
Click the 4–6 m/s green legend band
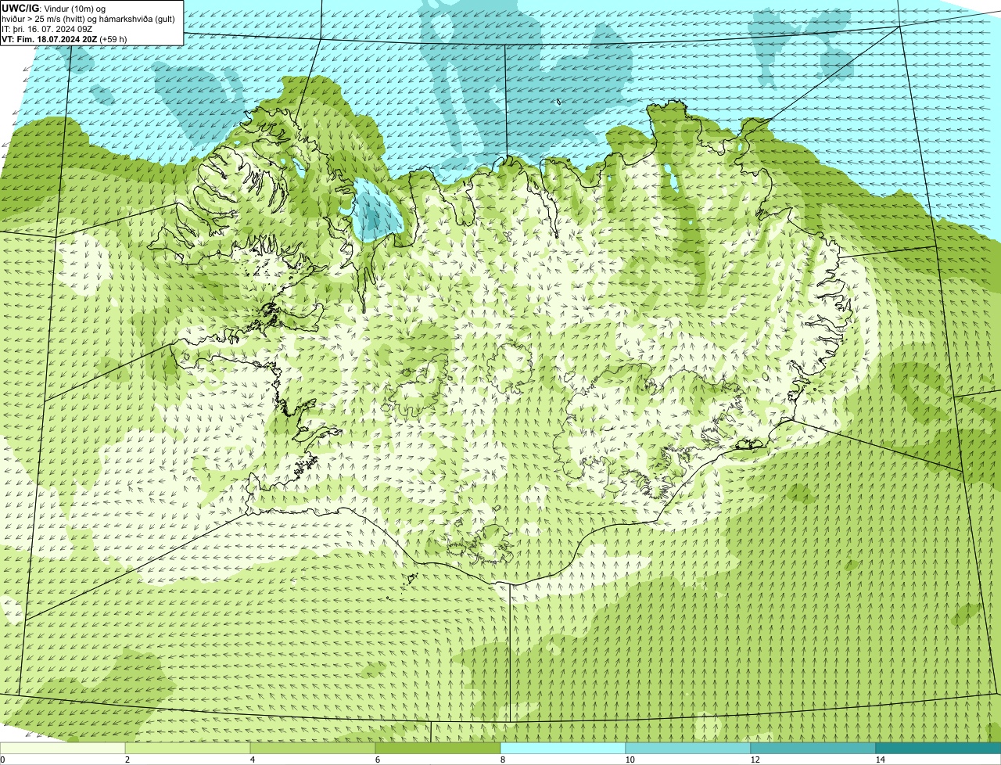(x=313, y=749)
